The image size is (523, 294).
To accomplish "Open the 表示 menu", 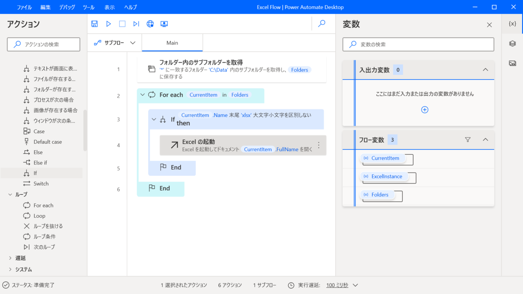I will point(110,7).
